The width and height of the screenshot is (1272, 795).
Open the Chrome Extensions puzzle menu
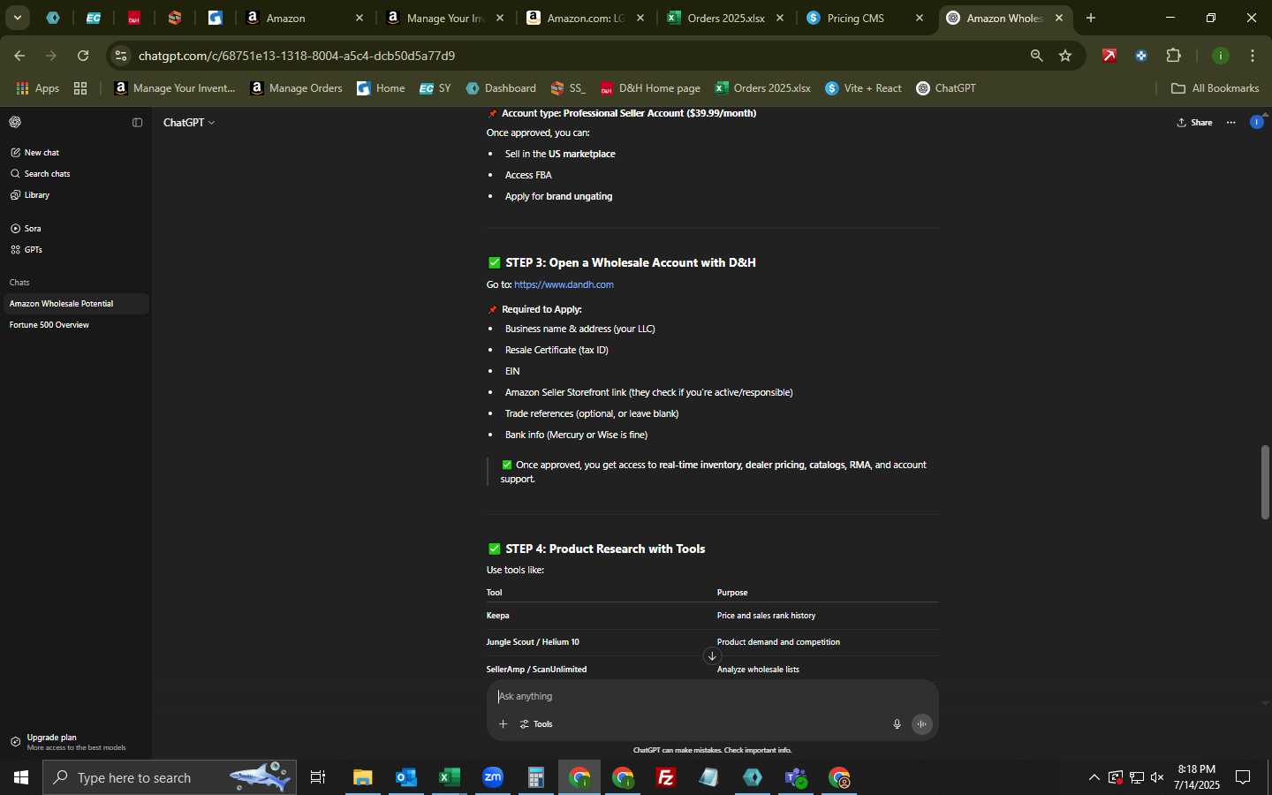[x=1174, y=56]
